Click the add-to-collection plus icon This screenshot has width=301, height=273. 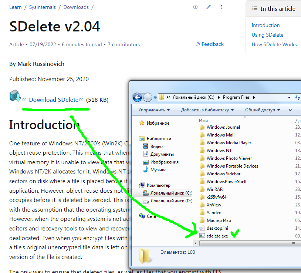click(195, 7)
